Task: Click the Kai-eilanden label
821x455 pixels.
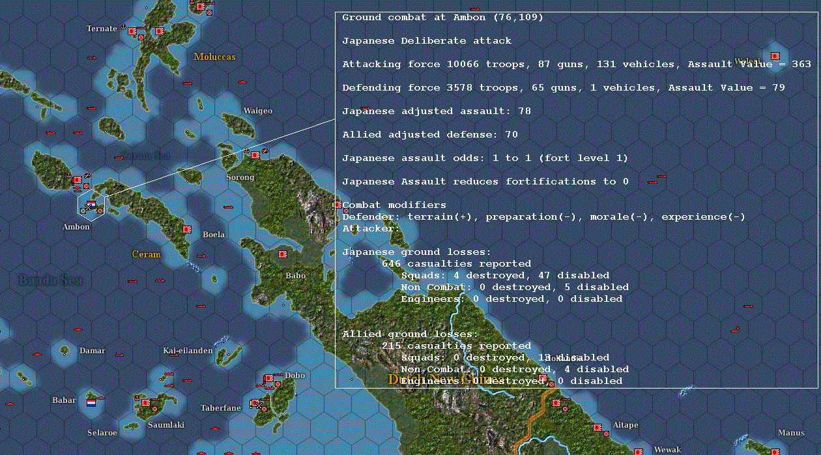Action: [x=188, y=351]
